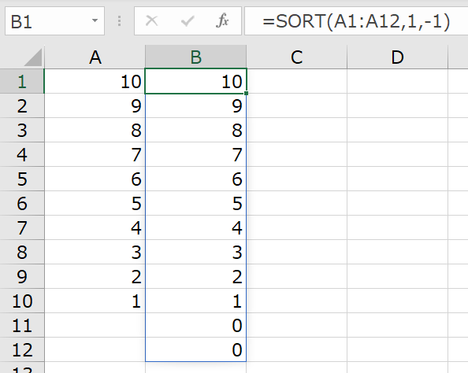Click cell B10 containing 1
Image resolution: width=468 pixels, height=373 pixels.
[x=196, y=301]
